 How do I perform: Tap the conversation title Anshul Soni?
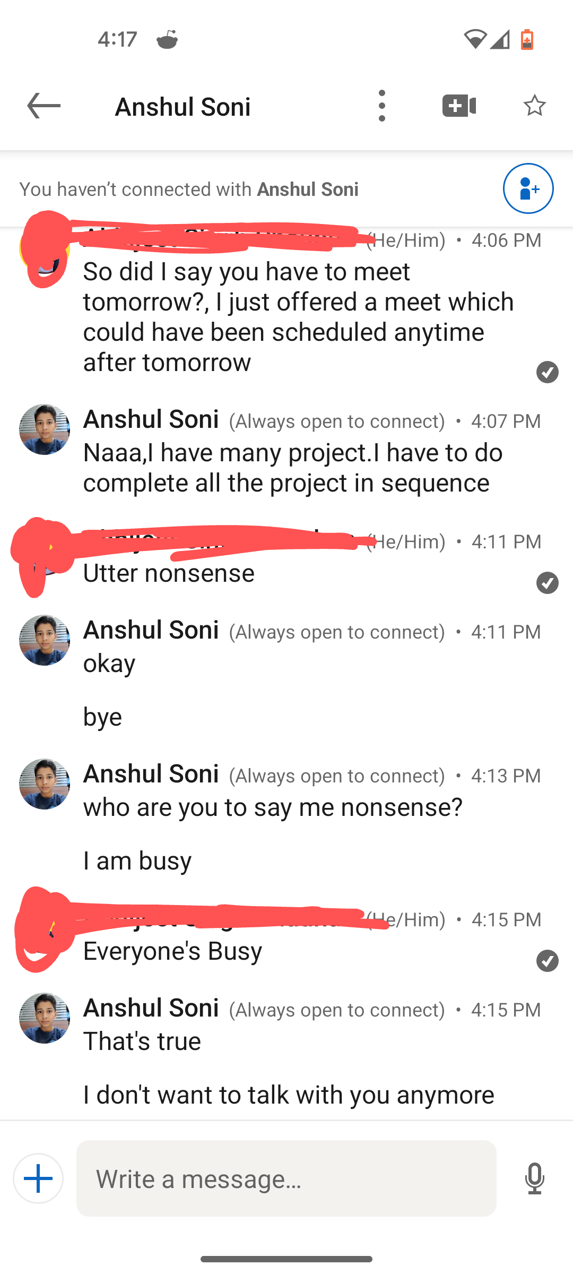(x=183, y=107)
